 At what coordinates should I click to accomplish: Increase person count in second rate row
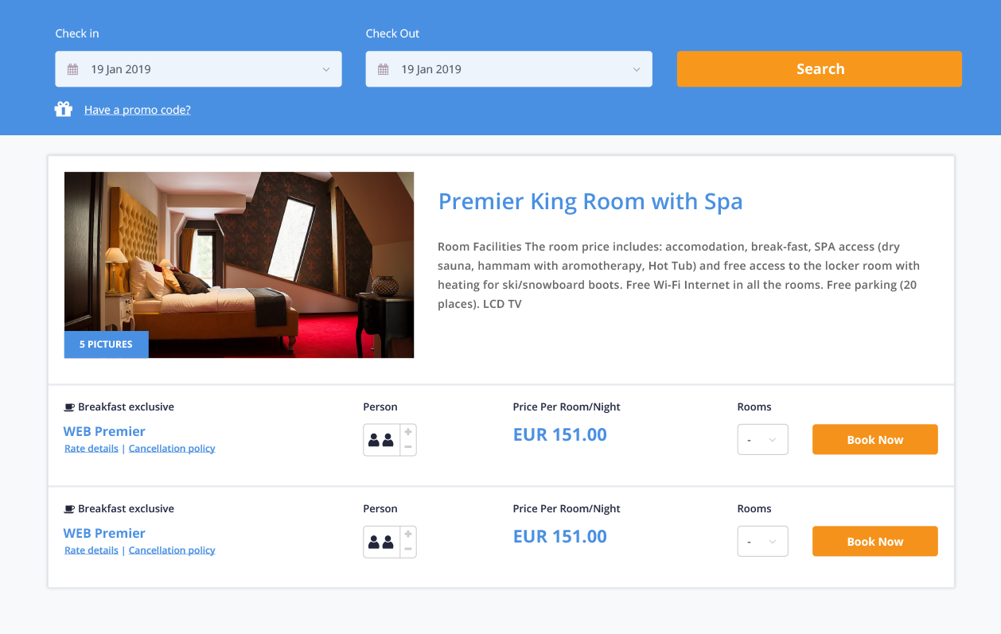[x=408, y=534]
